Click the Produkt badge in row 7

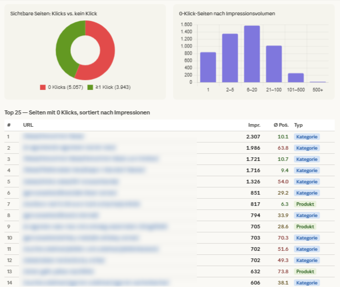tap(305, 204)
